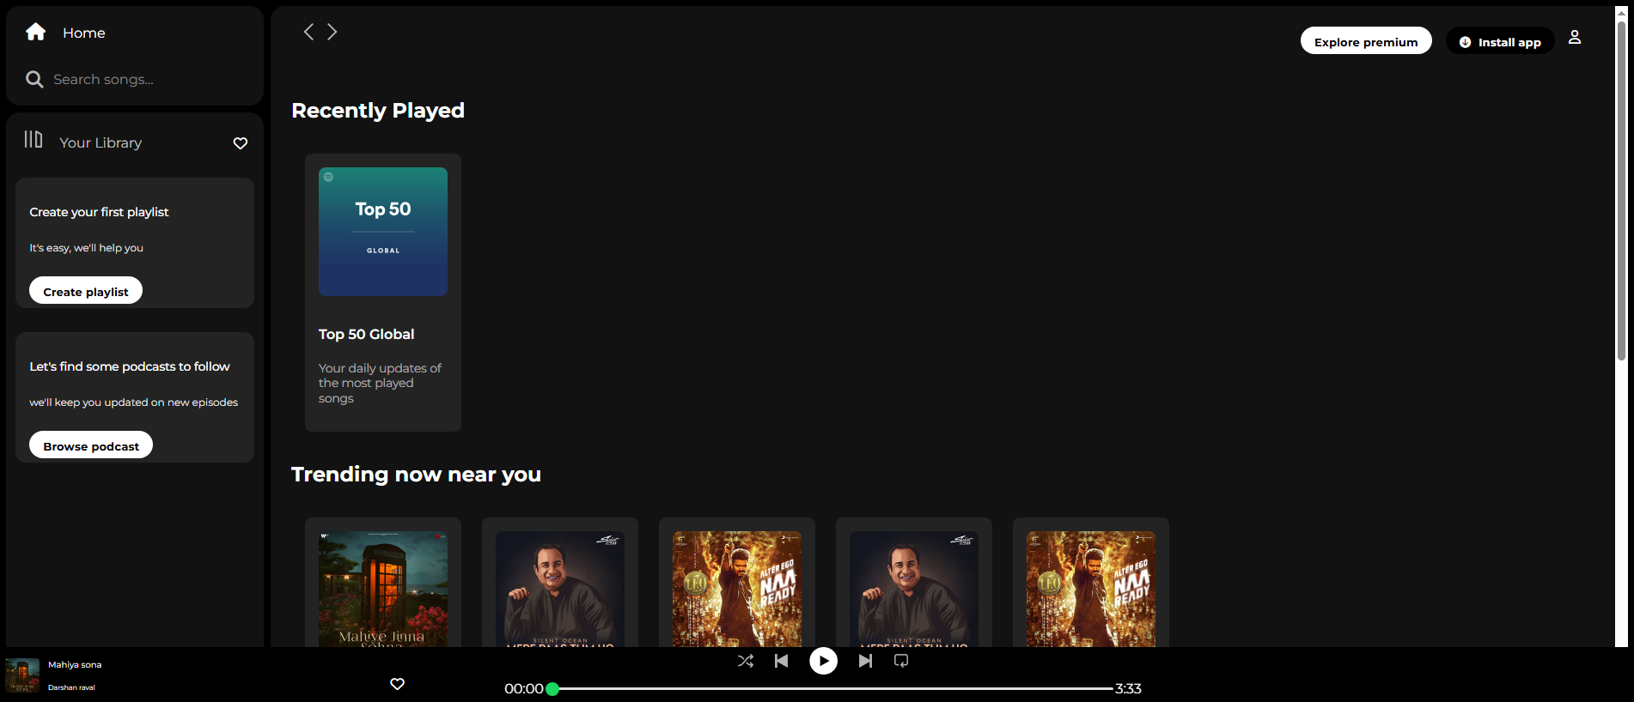
Task: Navigate forward with right chevron
Action: click(332, 32)
